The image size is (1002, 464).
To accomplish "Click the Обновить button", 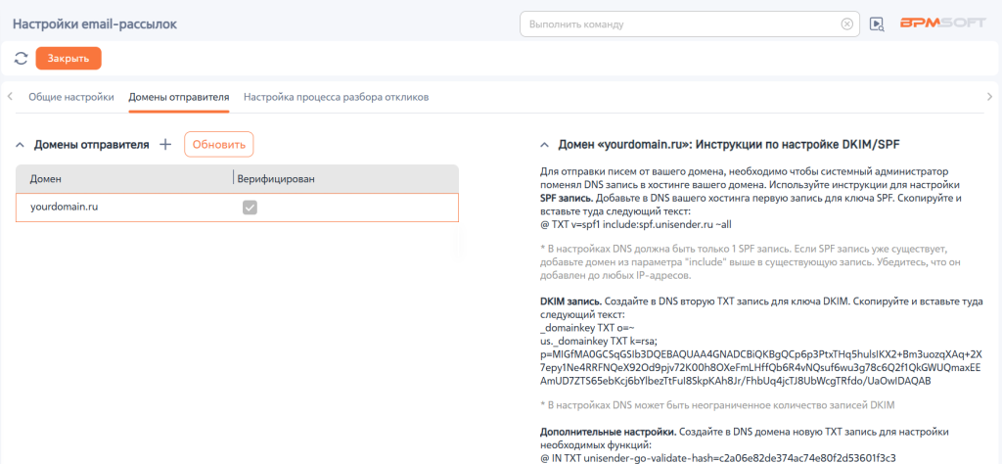I will click(x=219, y=145).
